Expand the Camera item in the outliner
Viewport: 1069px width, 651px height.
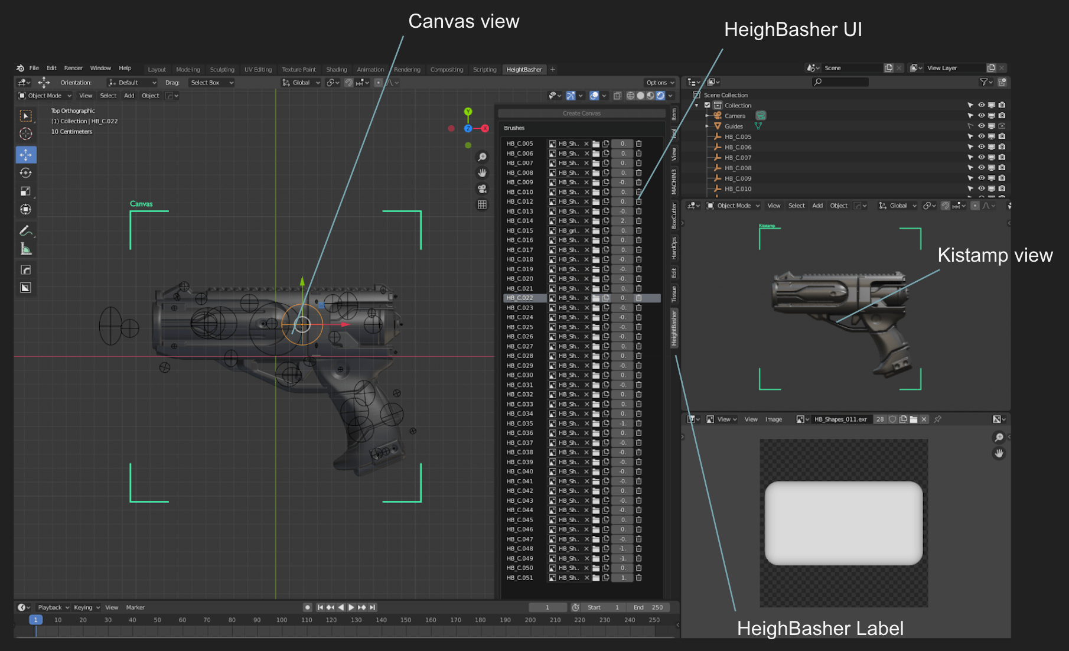[x=707, y=116]
